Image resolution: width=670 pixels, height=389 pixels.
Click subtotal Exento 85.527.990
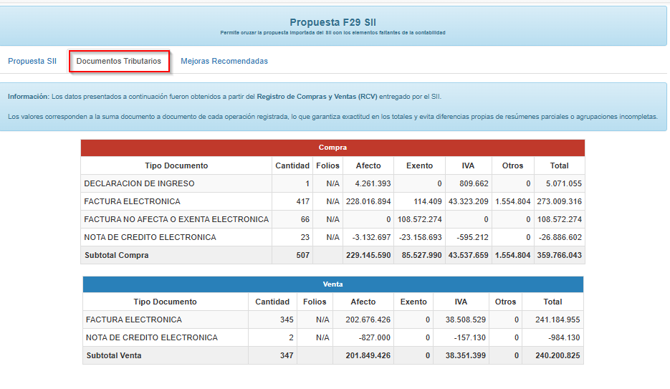(x=422, y=255)
